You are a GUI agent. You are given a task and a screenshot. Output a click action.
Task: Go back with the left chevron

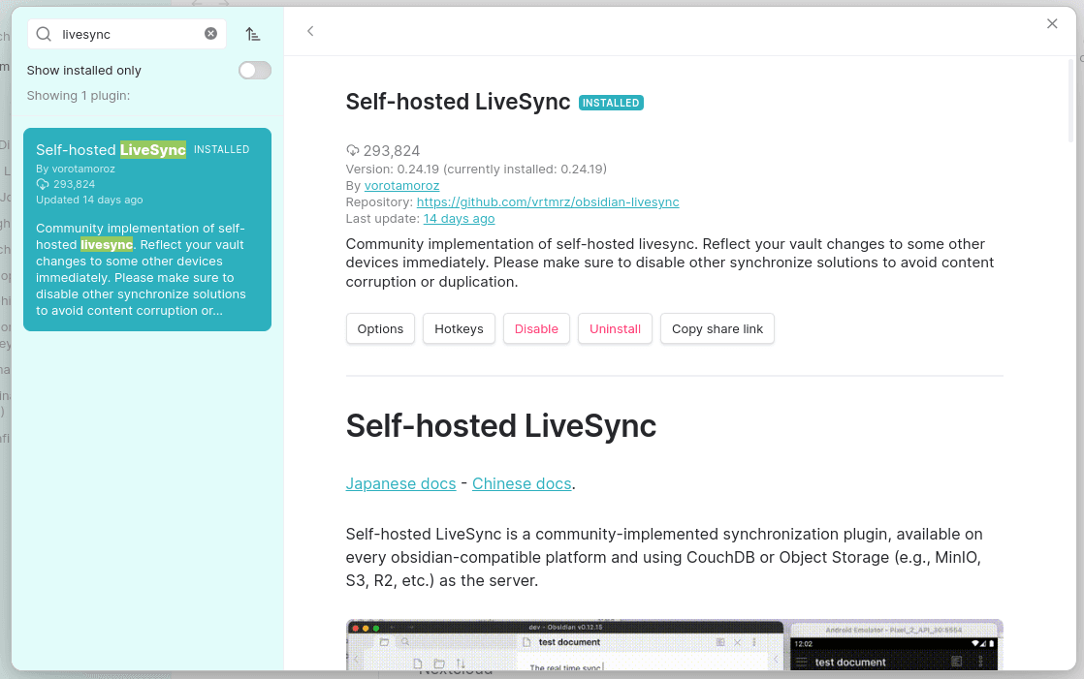click(310, 31)
